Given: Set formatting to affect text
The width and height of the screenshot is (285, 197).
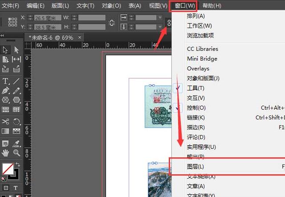Looking at the screenshot, I should pyautogui.click(x=16, y=188).
